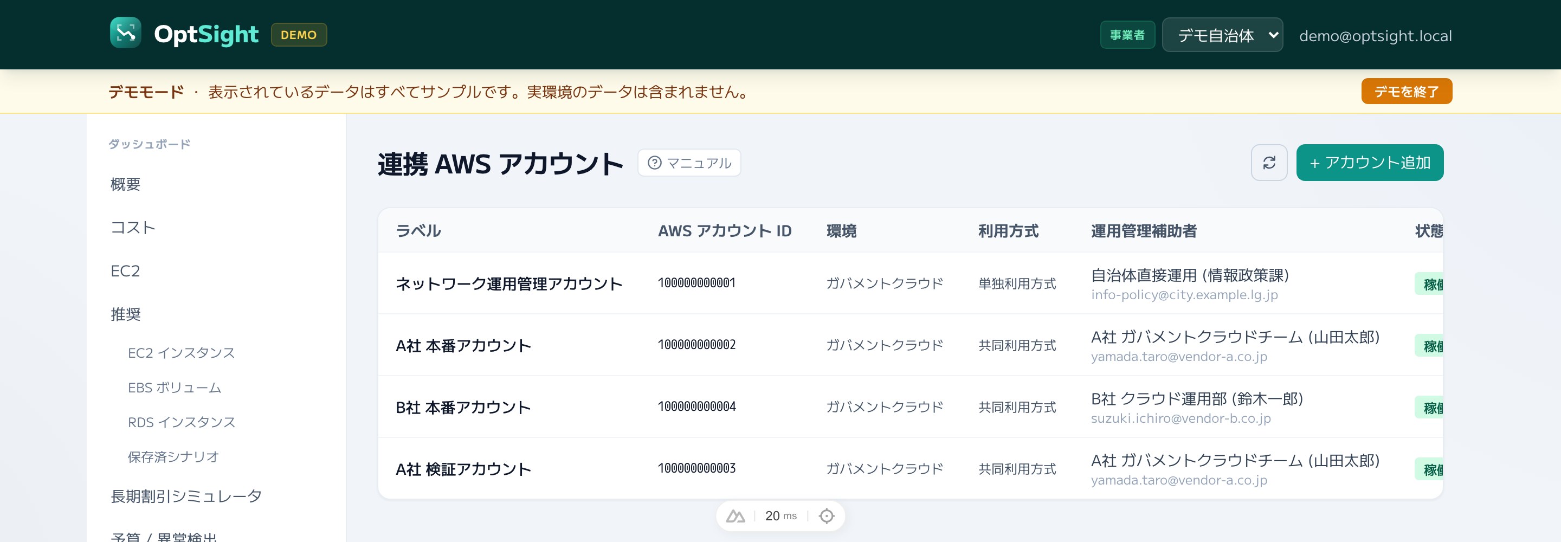Click account ID 100000000003
The width and height of the screenshot is (1561, 542).
tap(697, 469)
